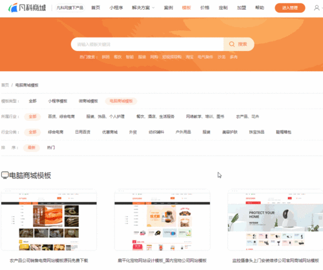Choose 综合电商 category
Image resolution: width=323 pixels, height=270 pixels.
(x=56, y=132)
